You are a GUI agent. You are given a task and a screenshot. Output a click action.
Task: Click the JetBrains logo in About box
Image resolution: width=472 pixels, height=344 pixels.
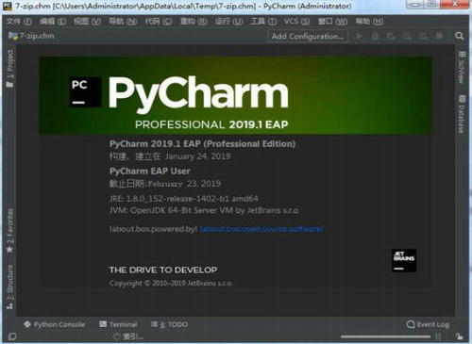pos(404,260)
